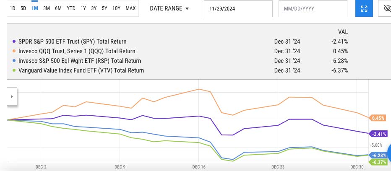This screenshot has height=171, width=391.
Task: Click the -5.00% y-axis label
Action: 376,145
